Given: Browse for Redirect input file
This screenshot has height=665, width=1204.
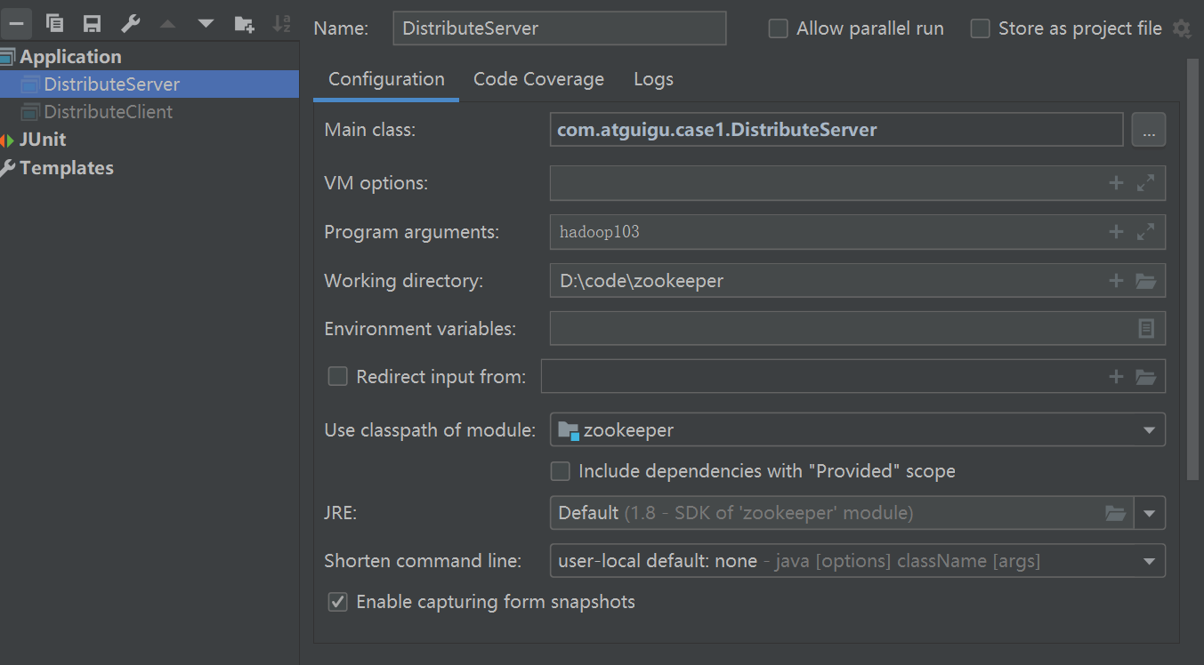Looking at the screenshot, I should (1146, 377).
